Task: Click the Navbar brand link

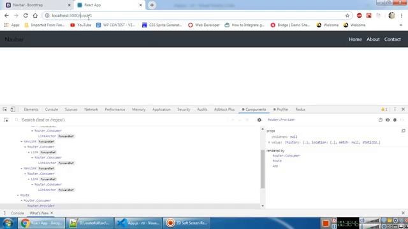Action: (x=14, y=39)
